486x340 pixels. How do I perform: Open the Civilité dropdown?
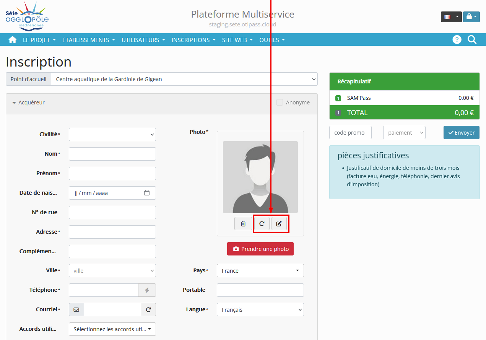point(112,135)
